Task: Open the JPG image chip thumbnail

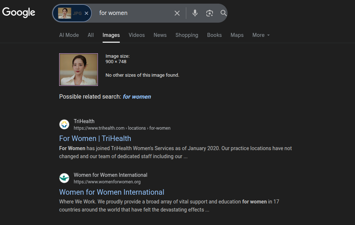Action: click(x=65, y=13)
